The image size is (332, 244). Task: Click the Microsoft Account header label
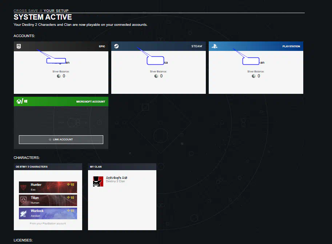[x=91, y=101]
